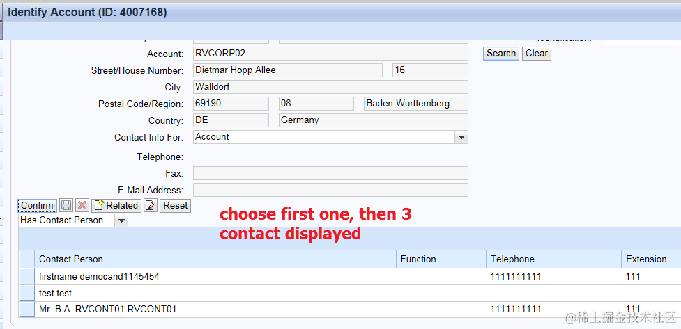Click the Clear button
The width and height of the screenshot is (681, 329).
tap(537, 54)
